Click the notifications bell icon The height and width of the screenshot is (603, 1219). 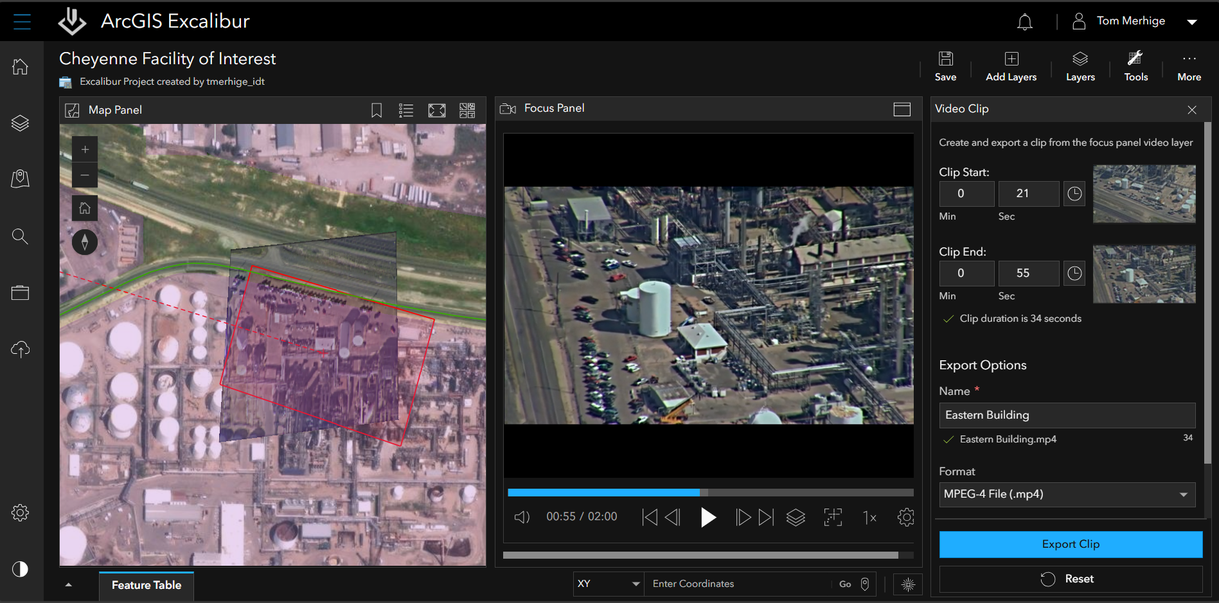click(1024, 22)
